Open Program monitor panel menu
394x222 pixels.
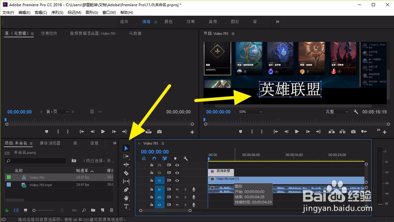click(233, 34)
